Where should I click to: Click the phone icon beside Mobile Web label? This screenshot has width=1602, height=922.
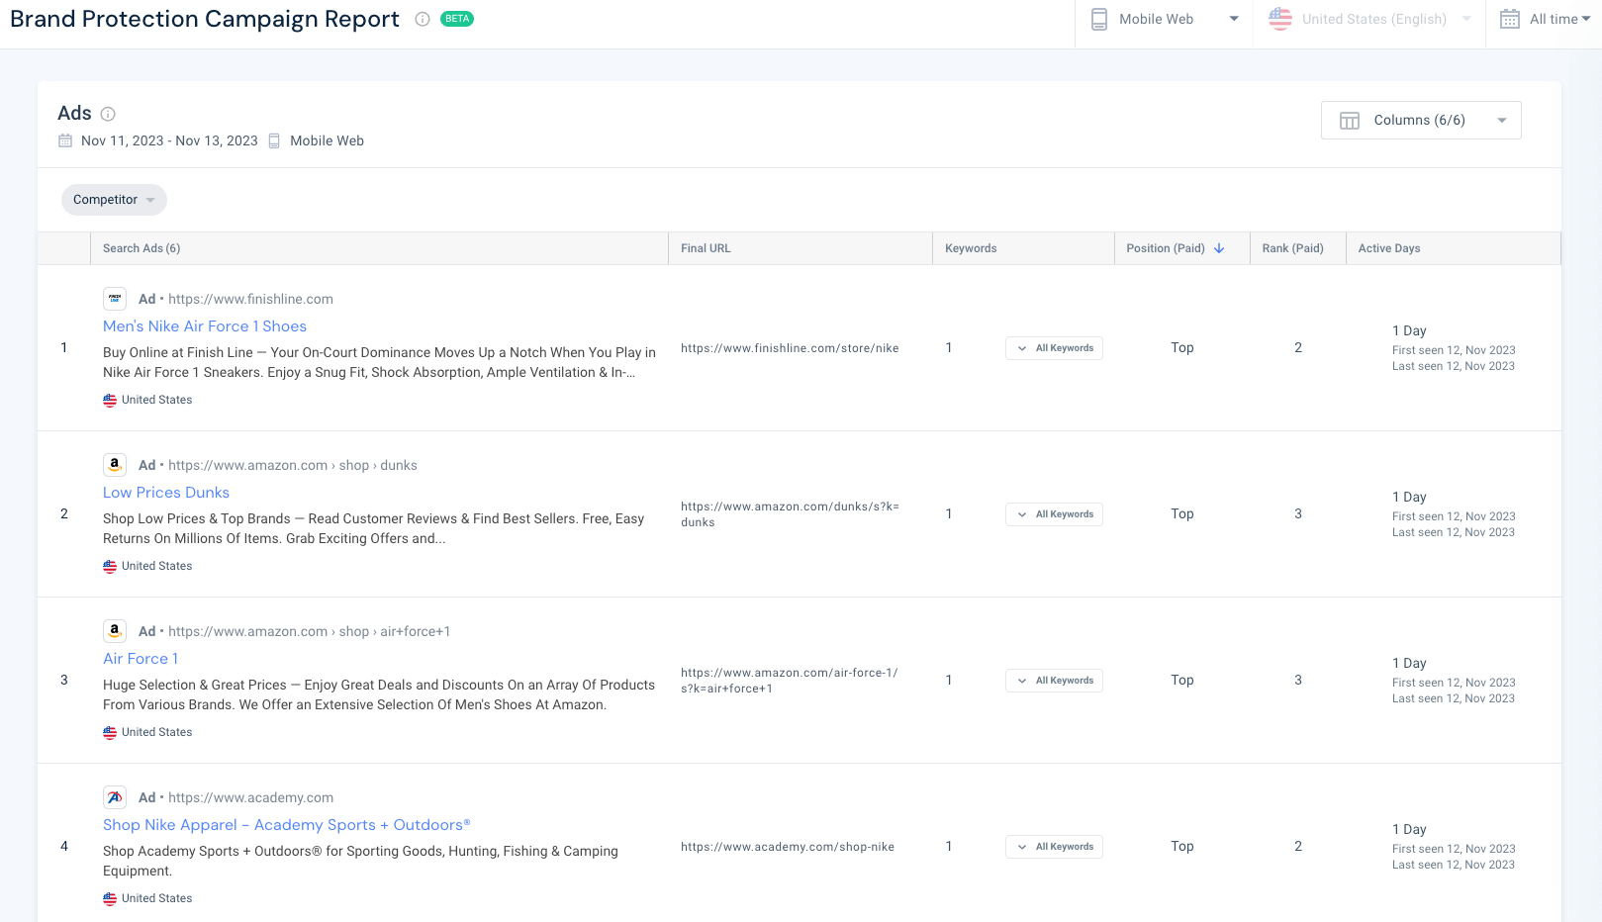274,140
